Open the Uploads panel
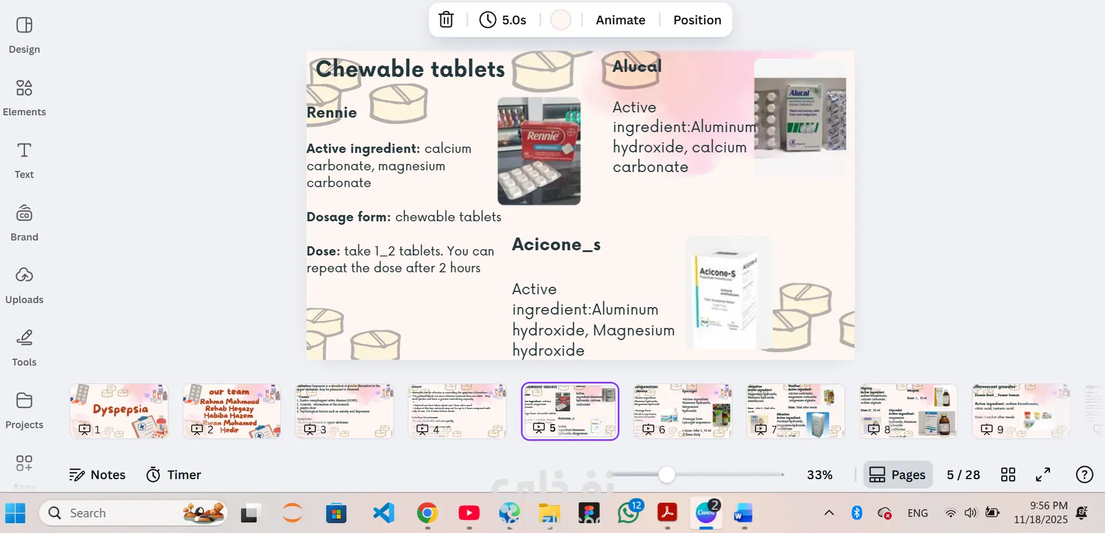Screen dimensions: 1105x533 pos(24,286)
